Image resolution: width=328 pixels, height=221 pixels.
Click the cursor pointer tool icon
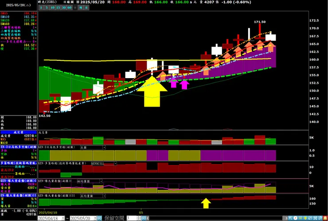pos(291,218)
